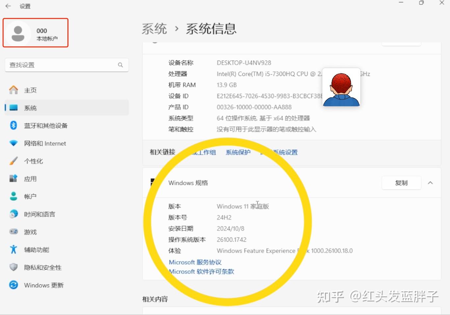Image resolution: width=450 pixels, height=315 pixels.
Task: Open 帐户 settings
Action: [x=67, y=197]
